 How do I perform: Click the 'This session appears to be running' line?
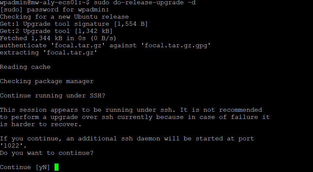[131, 110]
